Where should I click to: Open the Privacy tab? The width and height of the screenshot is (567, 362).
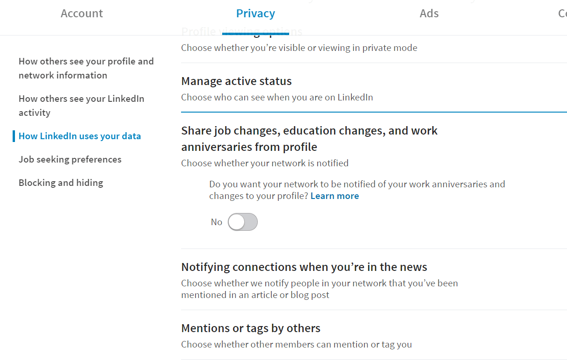click(x=255, y=14)
